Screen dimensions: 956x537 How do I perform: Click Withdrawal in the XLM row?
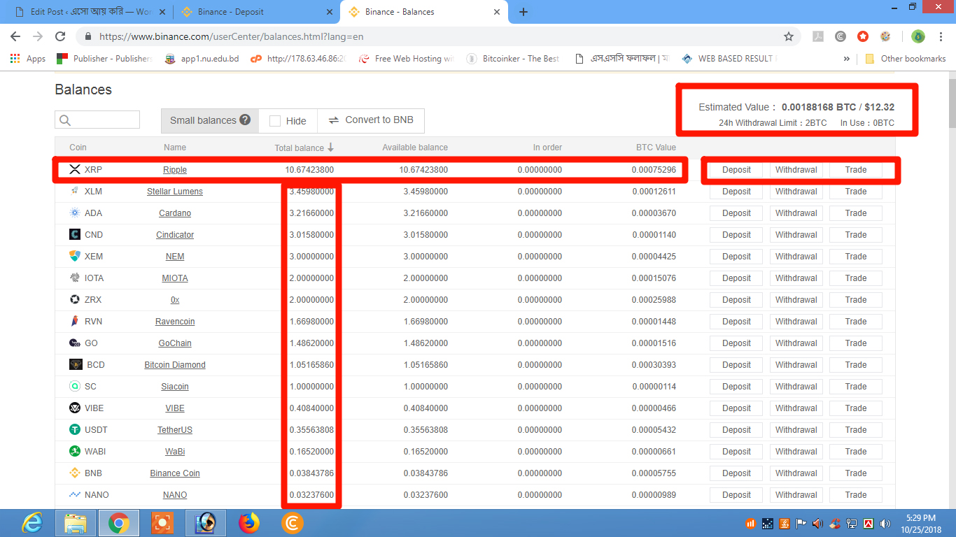click(796, 192)
